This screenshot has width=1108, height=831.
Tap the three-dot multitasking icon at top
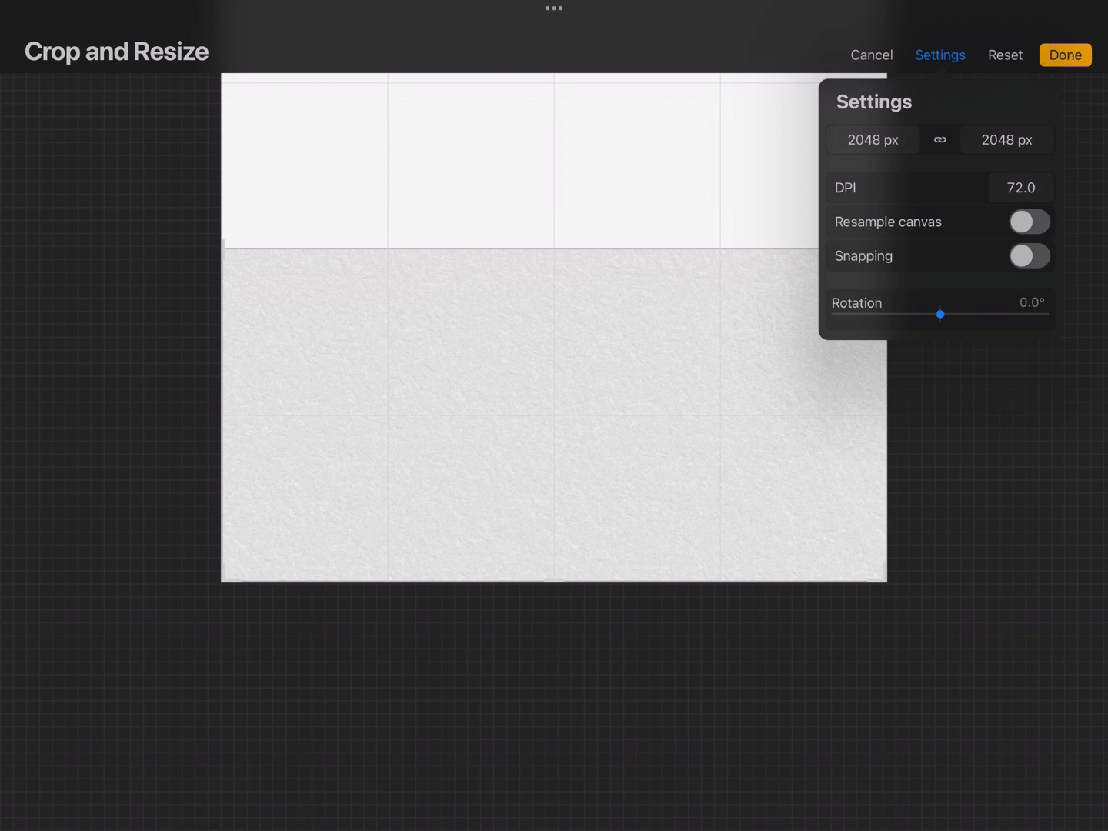coord(554,8)
